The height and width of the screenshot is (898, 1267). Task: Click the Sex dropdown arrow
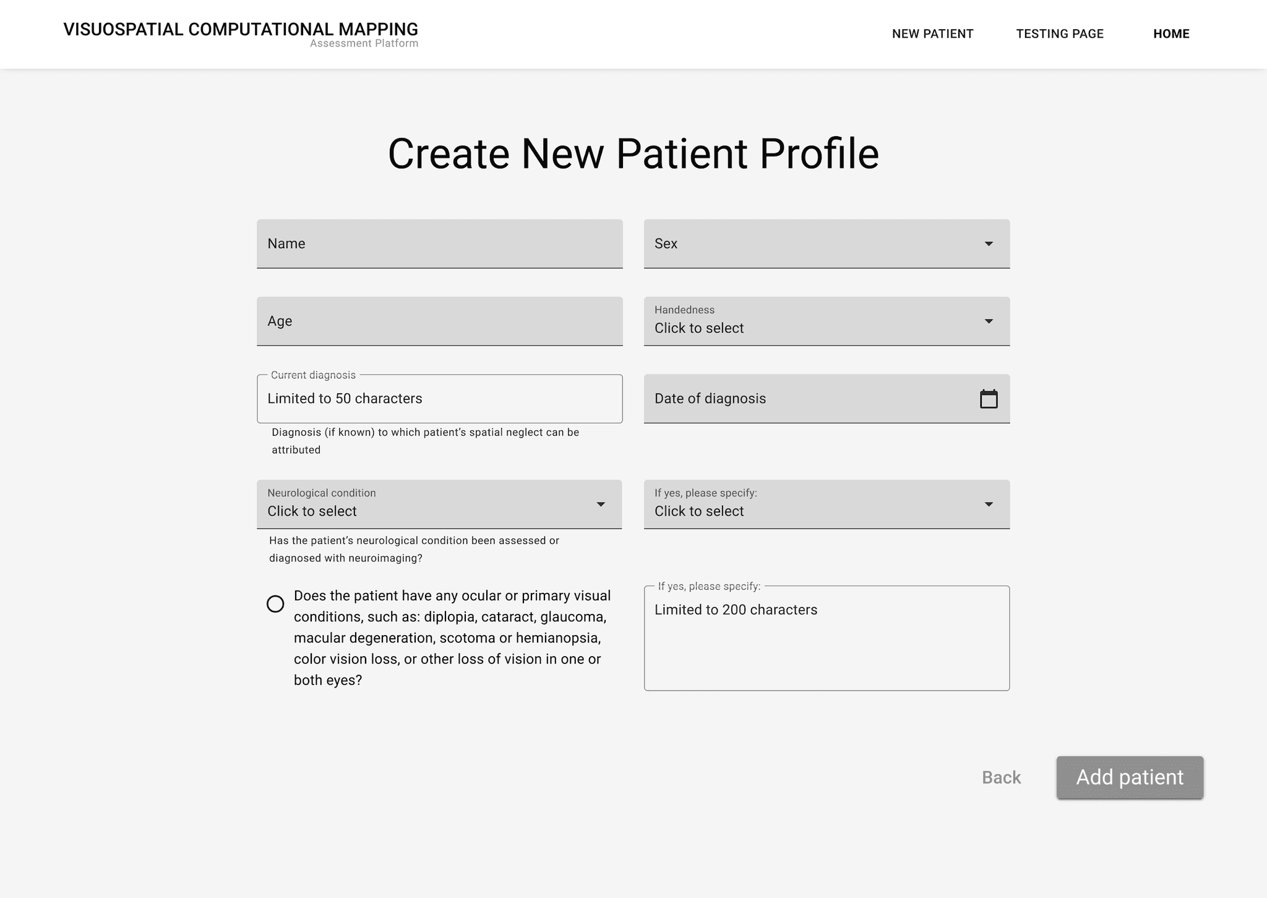989,244
